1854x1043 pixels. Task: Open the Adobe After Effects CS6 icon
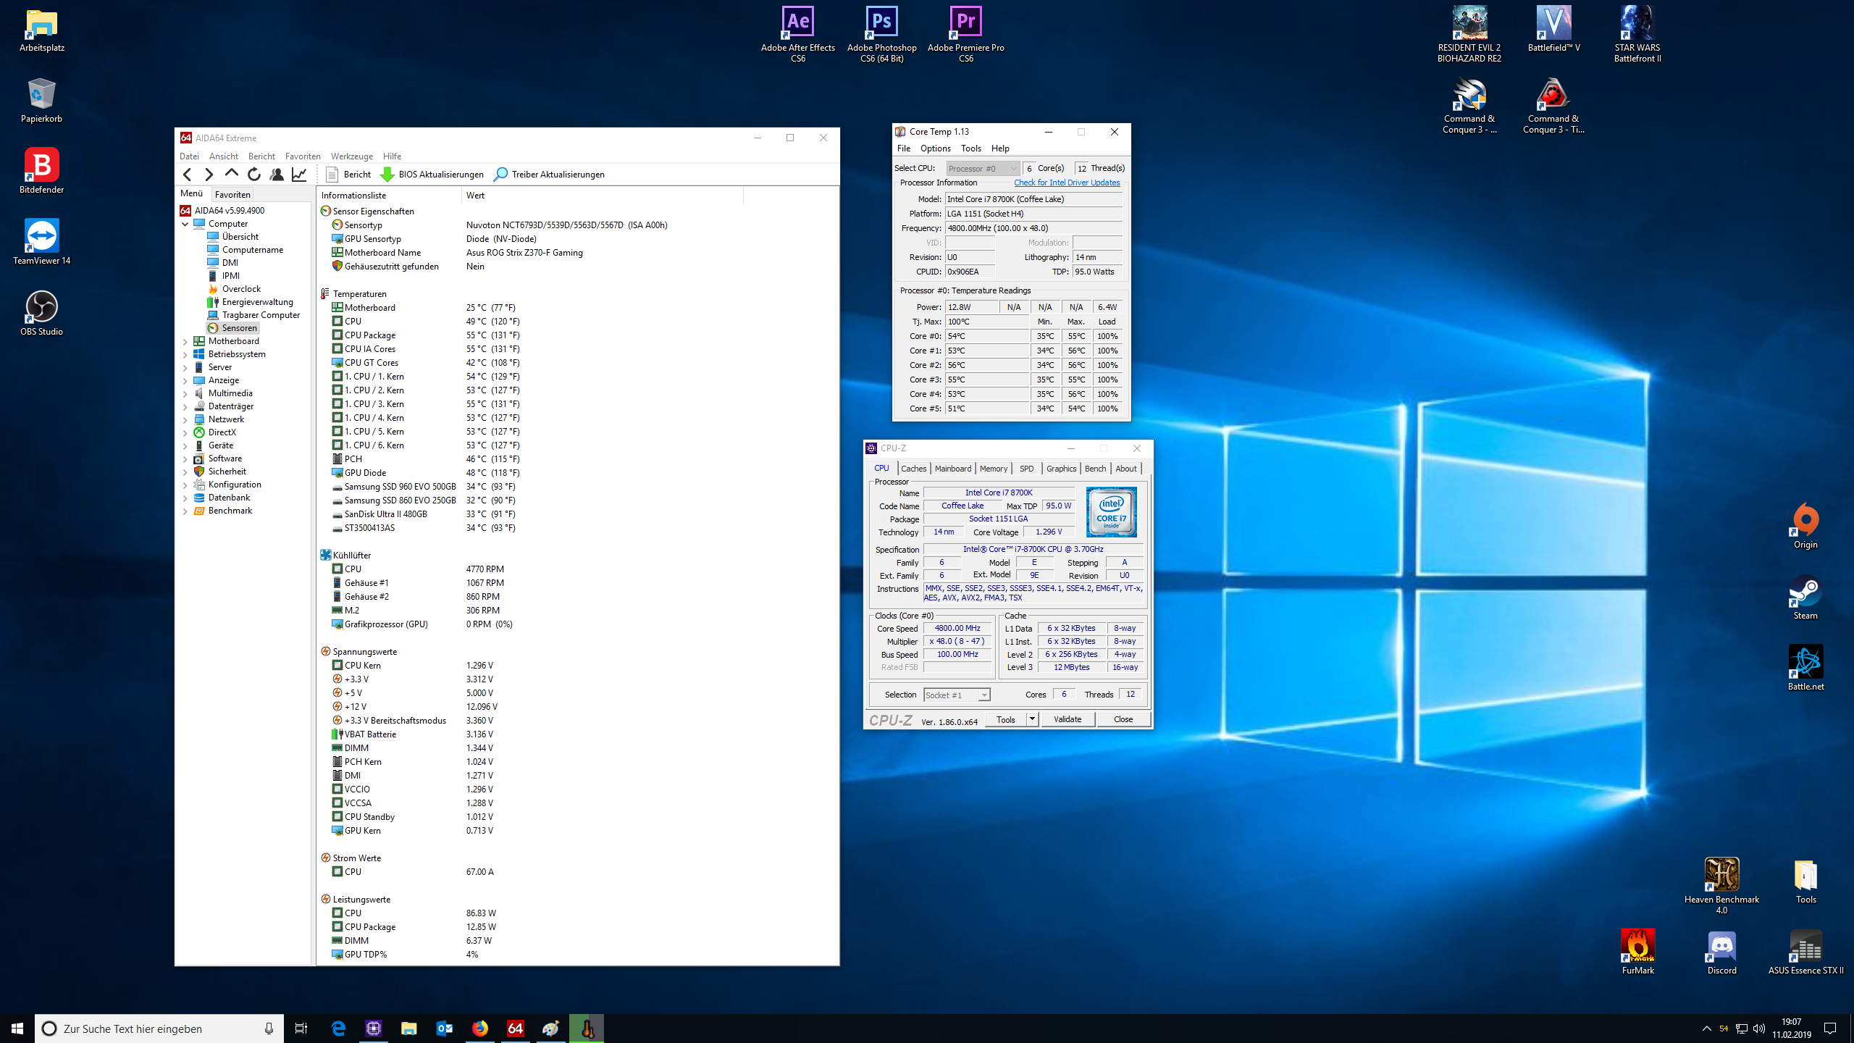[797, 34]
